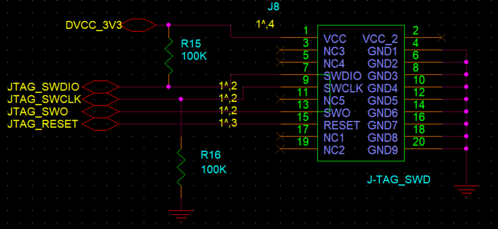Select pin number 12 of J8
The width and height of the screenshot is (498, 229).
tap(419, 93)
